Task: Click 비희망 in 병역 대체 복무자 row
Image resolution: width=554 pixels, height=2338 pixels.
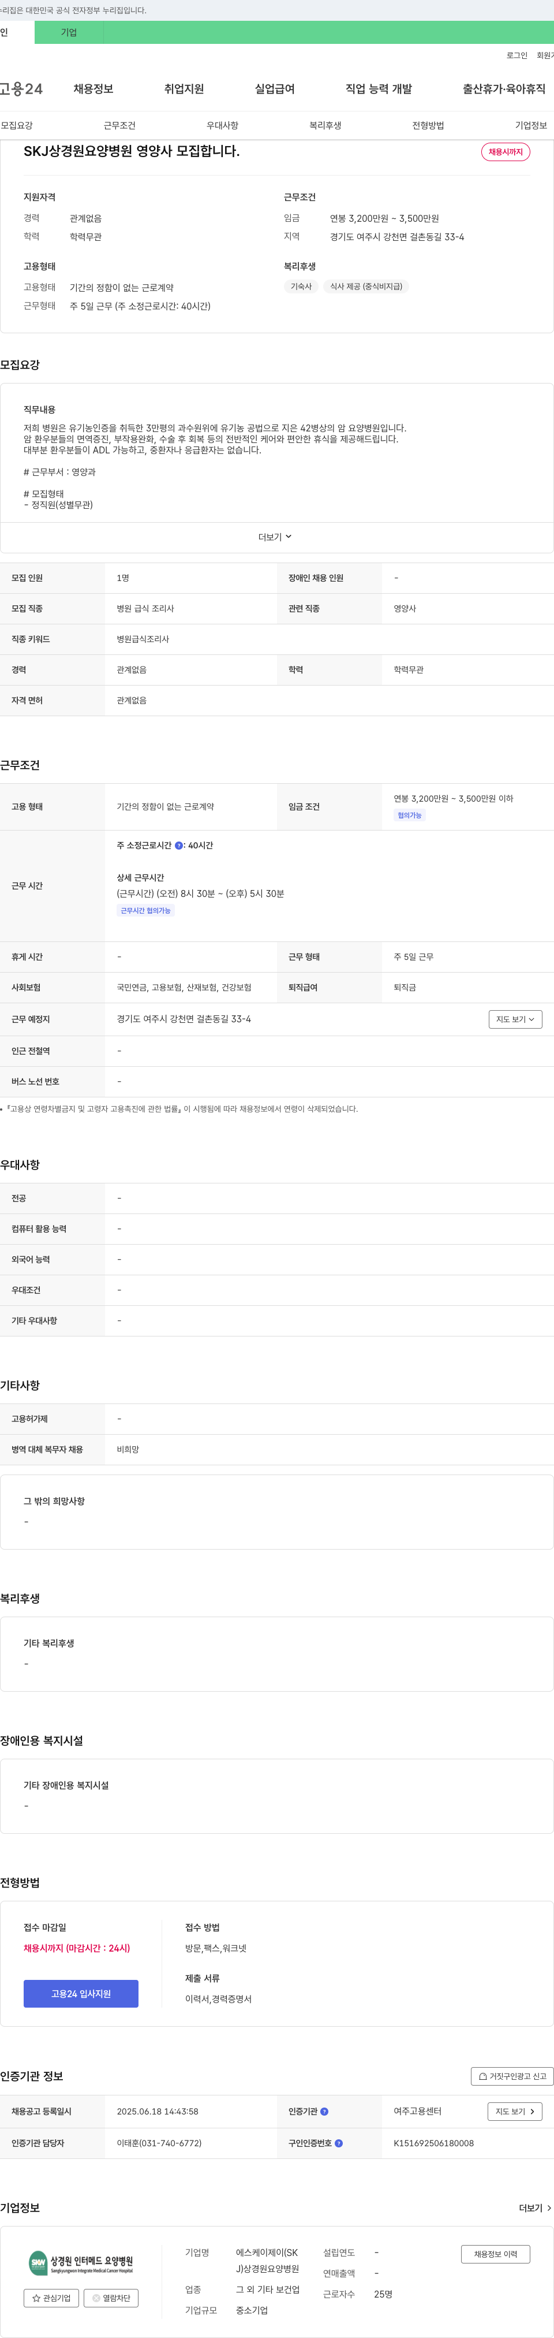Action: pyautogui.click(x=128, y=1450)
